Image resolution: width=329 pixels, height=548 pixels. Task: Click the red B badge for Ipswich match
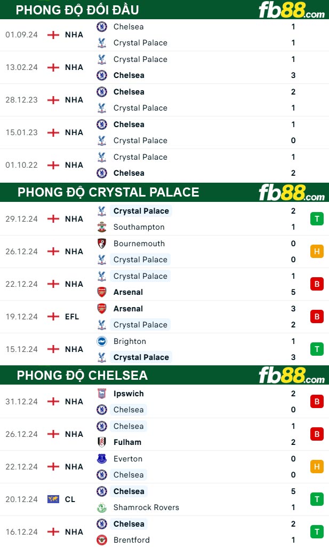click(317, 402)
